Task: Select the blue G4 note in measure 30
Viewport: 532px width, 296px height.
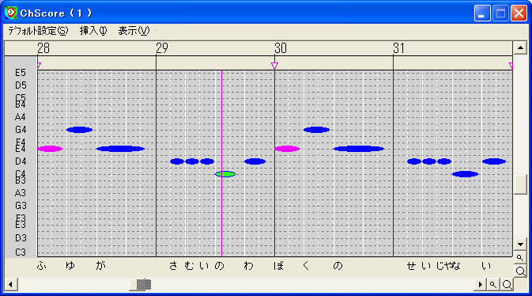Action: pyautogui.click(x=316, y=130)
